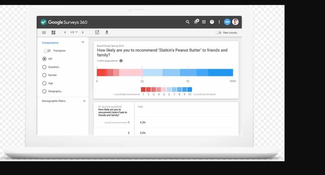Download results with the download icon
Screen dimensions: 325x175
pos(107,32)
